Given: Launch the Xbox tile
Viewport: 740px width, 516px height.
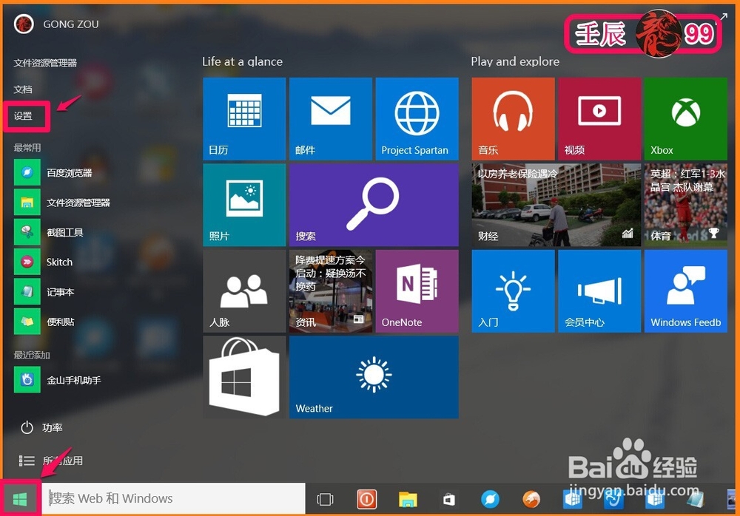Looking at the screenshot, I should coord(685,118).
